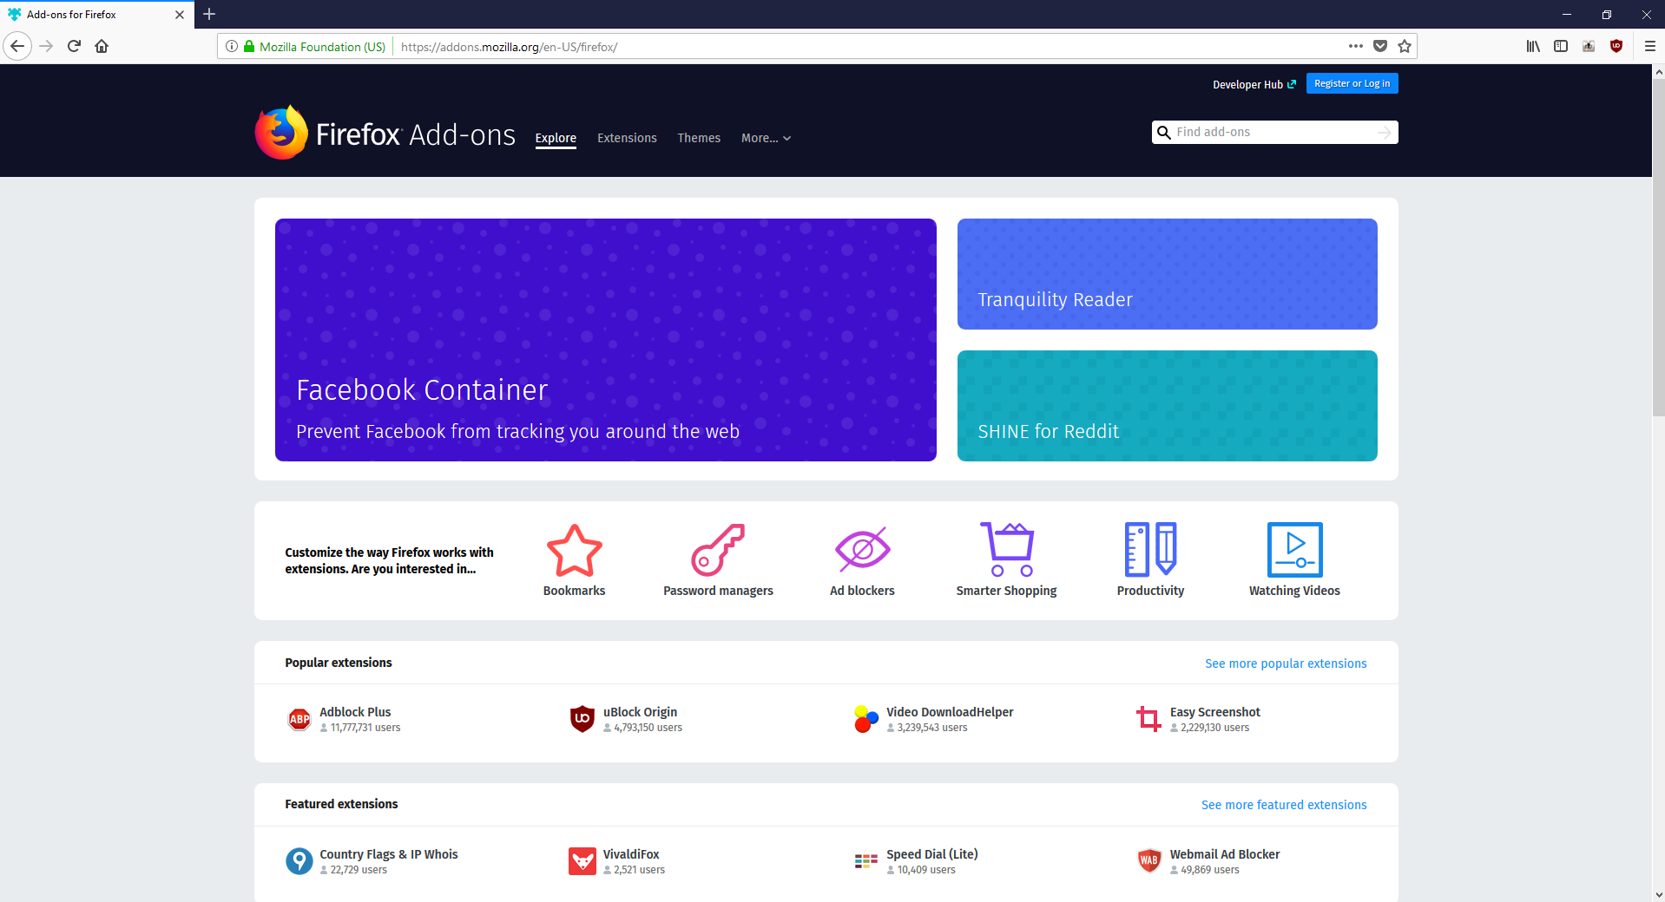Open the More... navigation dropdown

coord(765,138)
